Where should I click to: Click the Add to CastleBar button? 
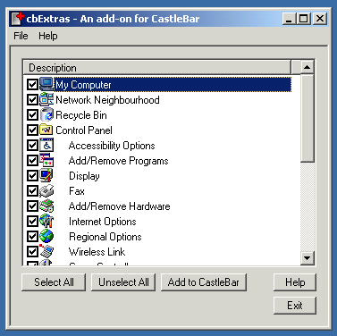point(204,282)
